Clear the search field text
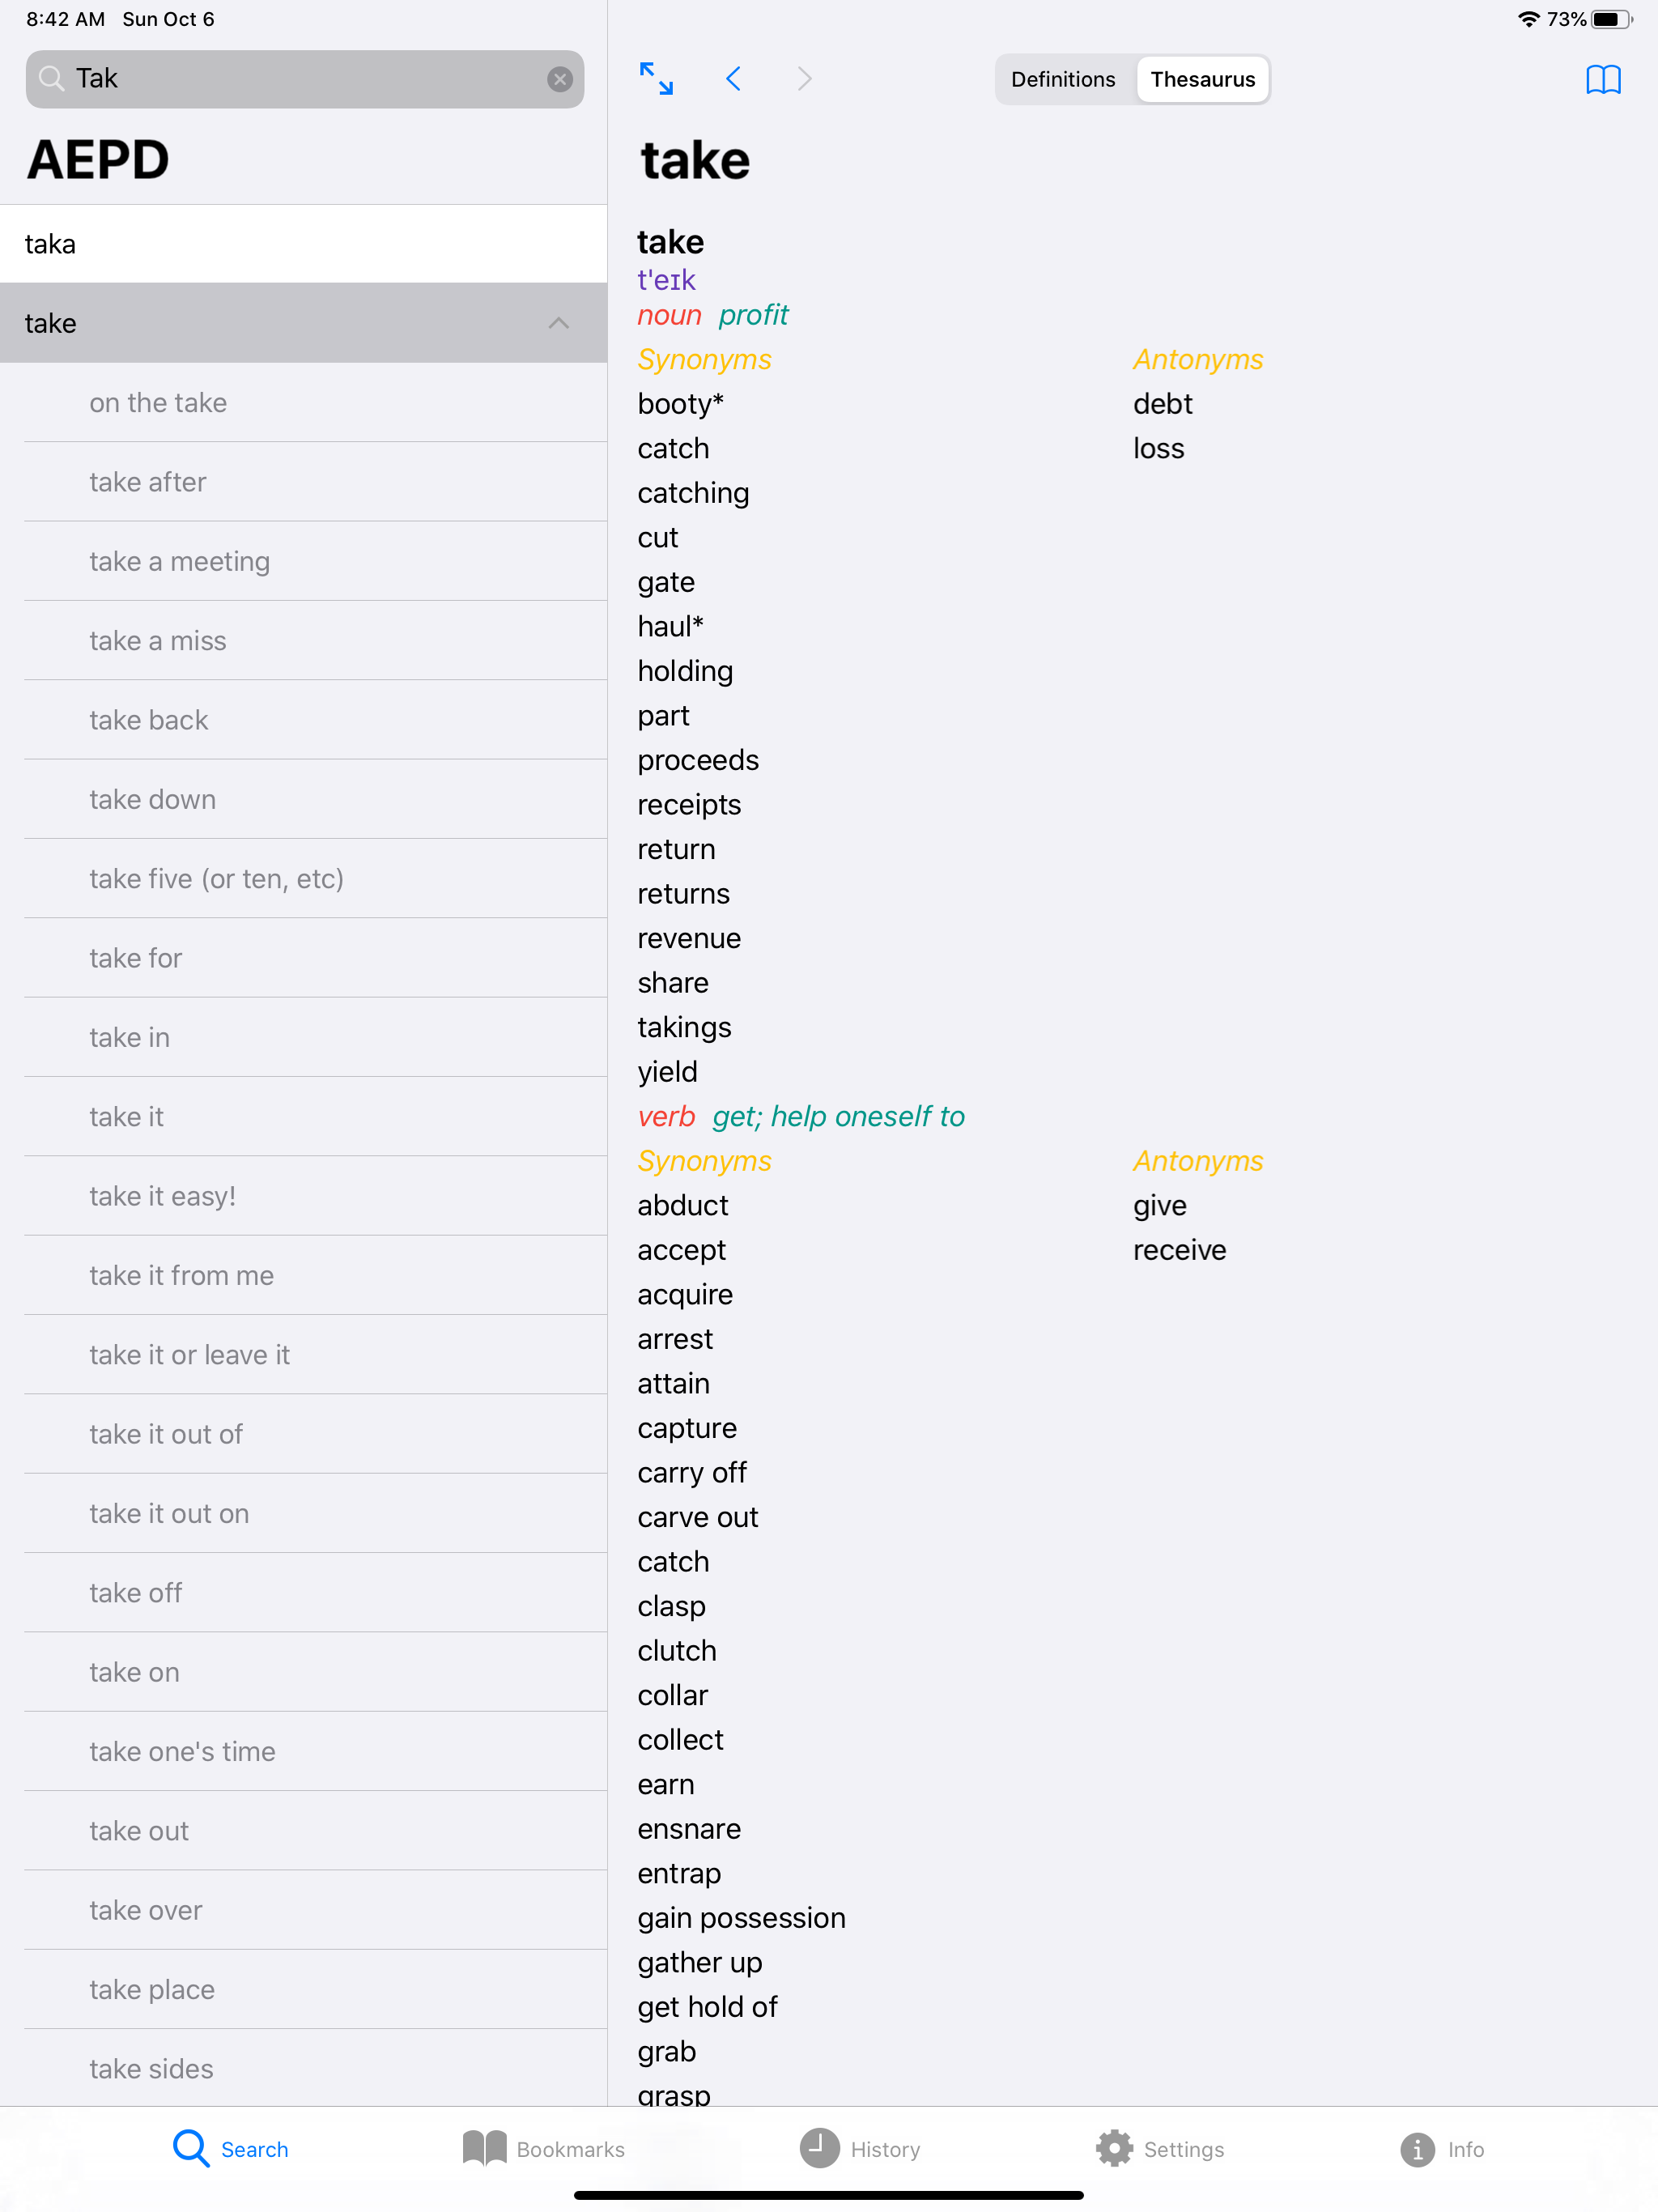This screenshot has width=1658, height=2212. [x=560, y=79]
